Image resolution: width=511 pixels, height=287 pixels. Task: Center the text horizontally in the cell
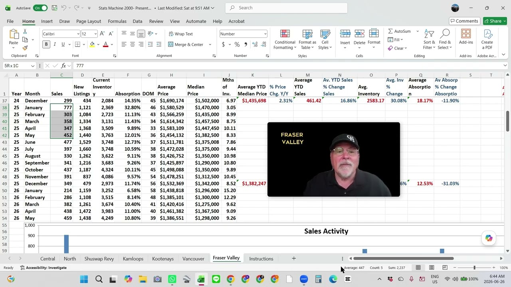133,45
